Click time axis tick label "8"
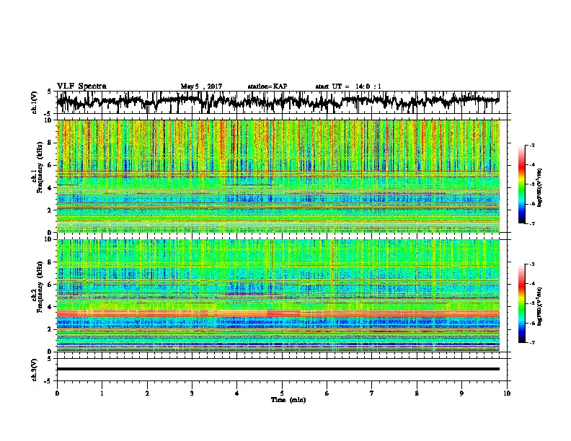The width and height of the screenshot is (571, 441). tap(417, 393)
